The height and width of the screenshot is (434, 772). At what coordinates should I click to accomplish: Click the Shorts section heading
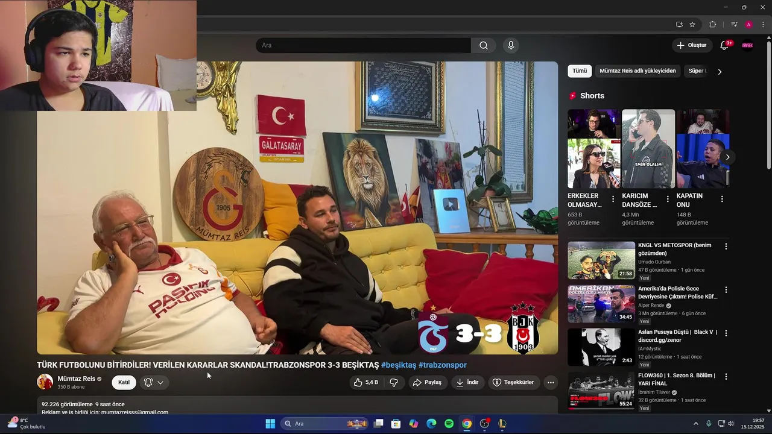[x=592, y=96]
